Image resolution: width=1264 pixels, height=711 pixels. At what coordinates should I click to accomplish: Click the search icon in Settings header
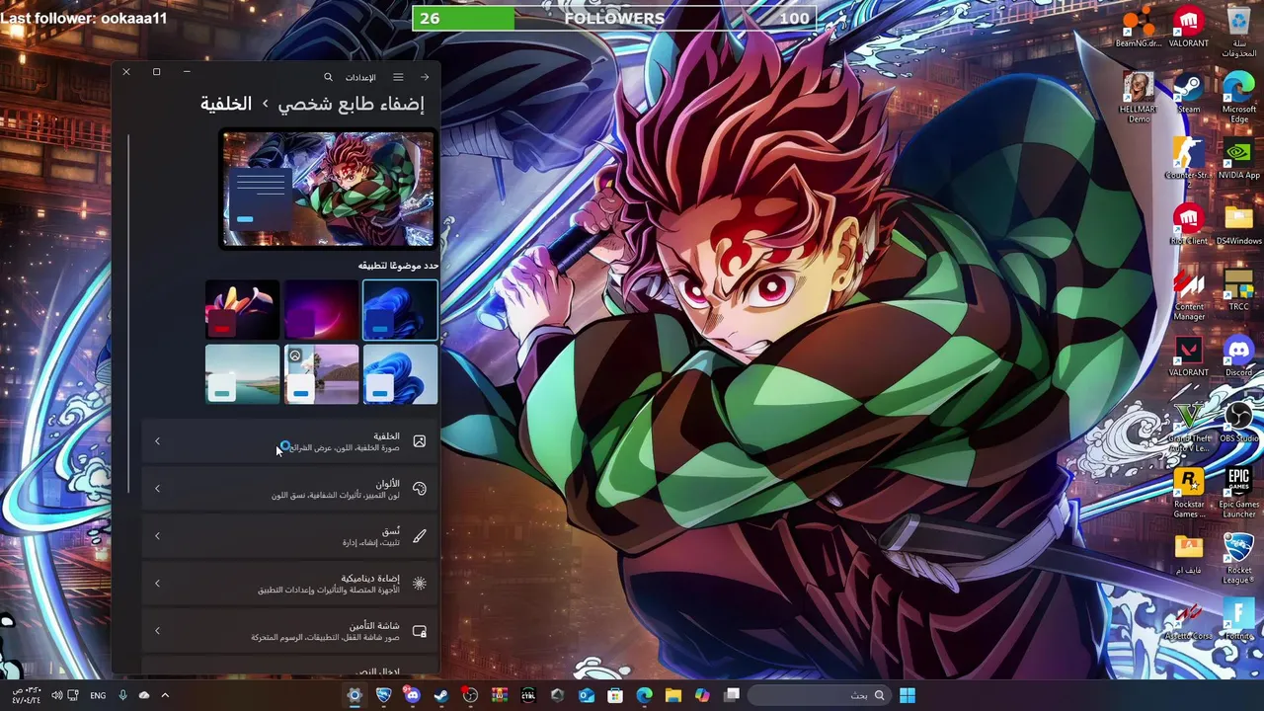click(x=329, y=77)
